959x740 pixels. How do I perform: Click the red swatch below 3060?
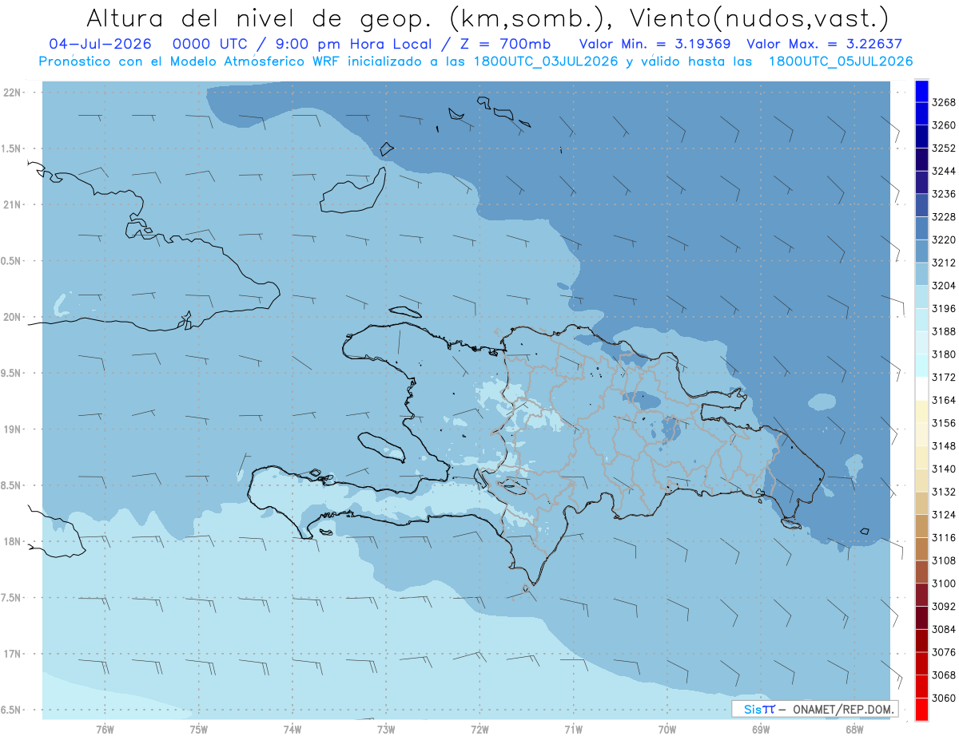[921, 709]
